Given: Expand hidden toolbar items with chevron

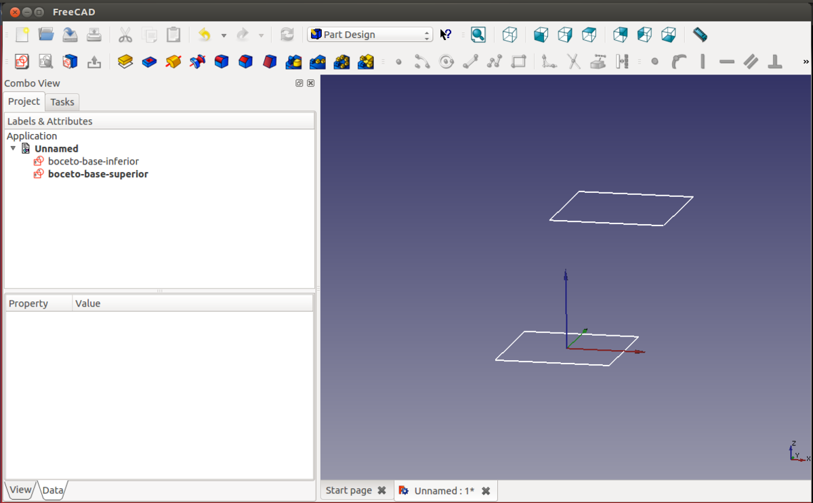Looking at the screenshot, I should click(x=806, y=62).
